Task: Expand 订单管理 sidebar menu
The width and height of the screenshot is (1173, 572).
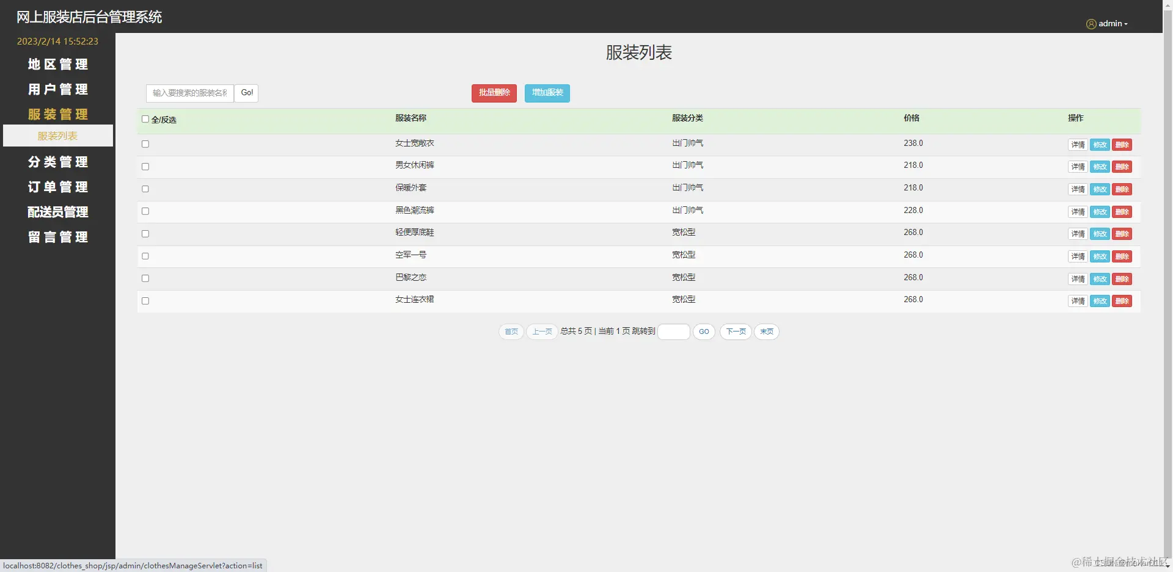Action: click(58, 187)
